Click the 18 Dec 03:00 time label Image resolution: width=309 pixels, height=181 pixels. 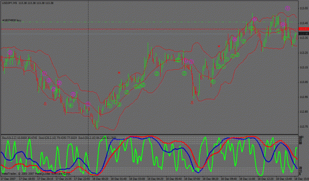click(136, 179)
